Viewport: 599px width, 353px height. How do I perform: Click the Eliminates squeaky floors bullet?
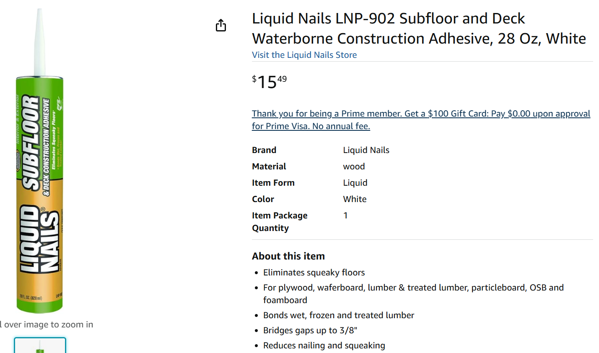314,273
